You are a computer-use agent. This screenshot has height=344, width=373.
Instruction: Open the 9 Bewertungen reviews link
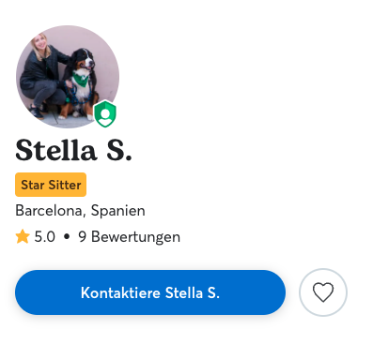tap(130, 237)
